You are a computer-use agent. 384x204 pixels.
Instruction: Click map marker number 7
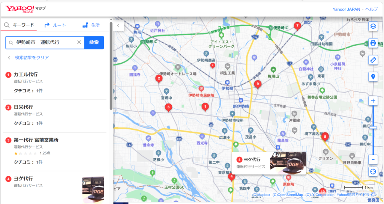pyautogui.click(x=297, y=26)
